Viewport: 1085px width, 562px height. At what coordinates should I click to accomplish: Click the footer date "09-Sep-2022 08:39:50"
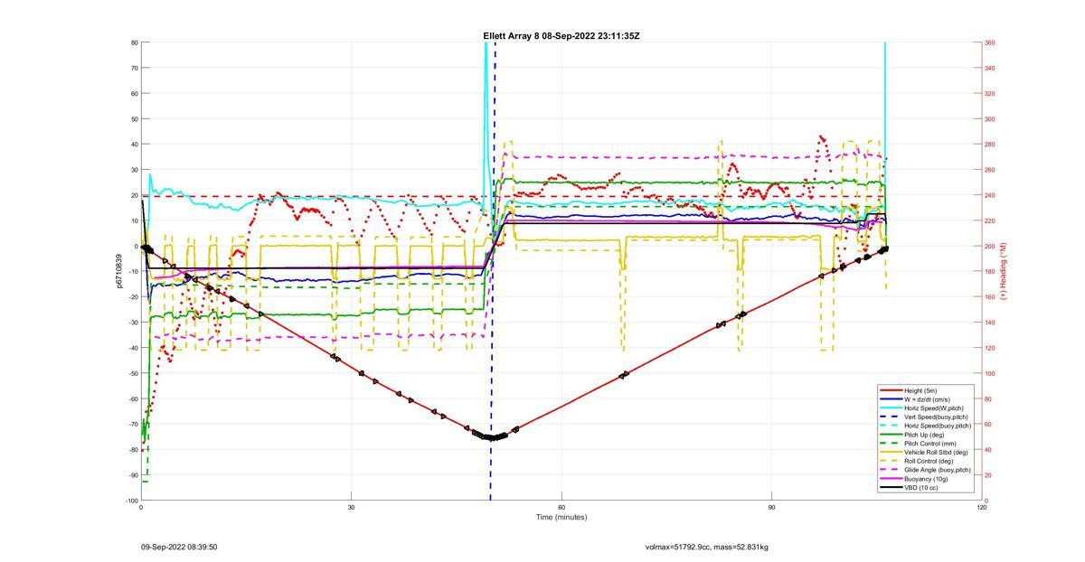point(179,547)
